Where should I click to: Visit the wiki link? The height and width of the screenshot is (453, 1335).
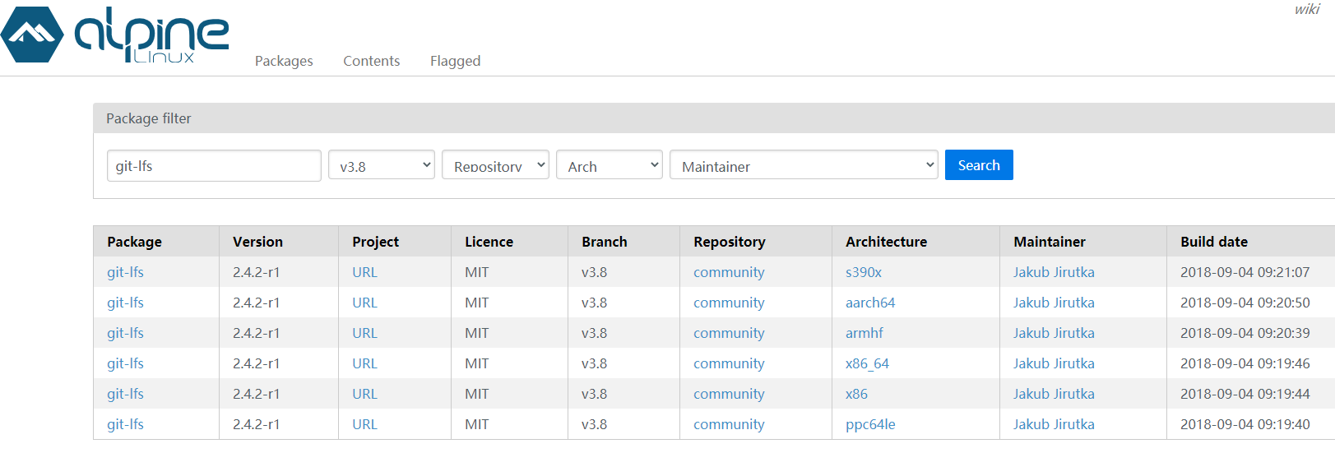coord(1306,9)
